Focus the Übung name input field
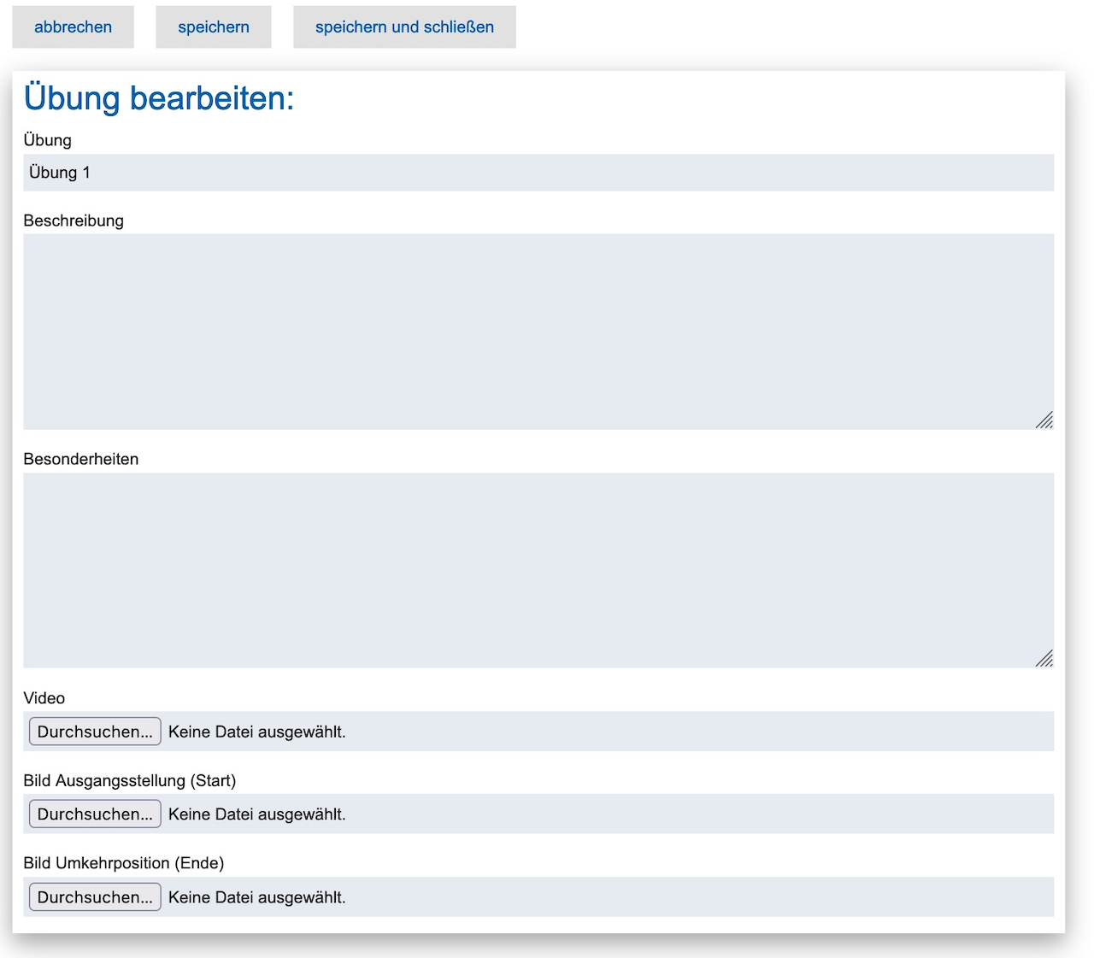 click(538, 173)
